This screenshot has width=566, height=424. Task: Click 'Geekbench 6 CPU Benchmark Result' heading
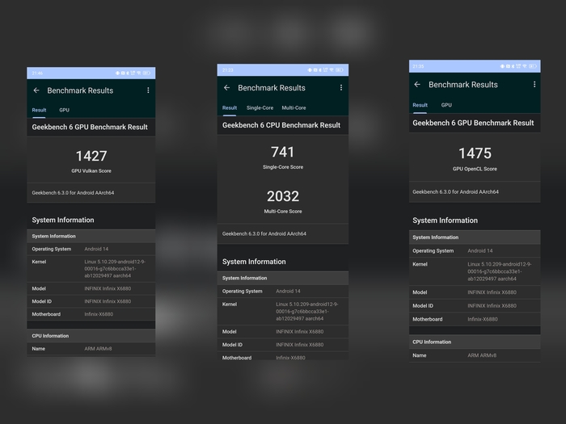(281, 125)
